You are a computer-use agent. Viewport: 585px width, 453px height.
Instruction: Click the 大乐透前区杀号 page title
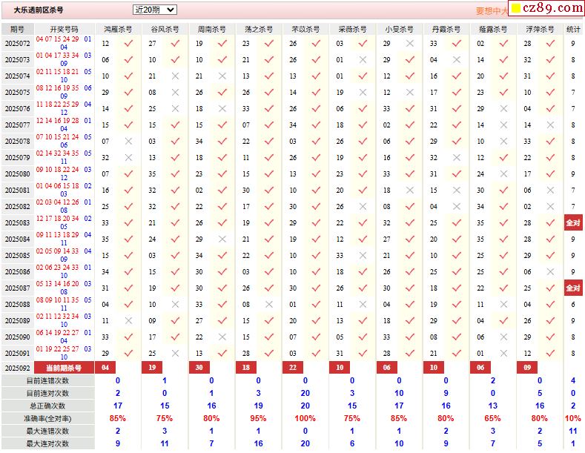39,10
